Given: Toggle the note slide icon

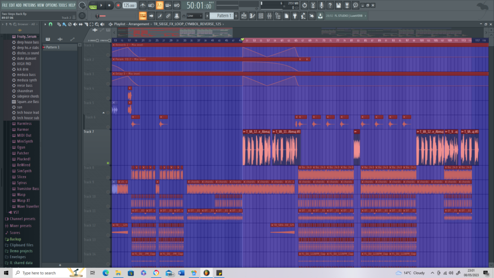Looking at the screenshot, I should [160, 16].
